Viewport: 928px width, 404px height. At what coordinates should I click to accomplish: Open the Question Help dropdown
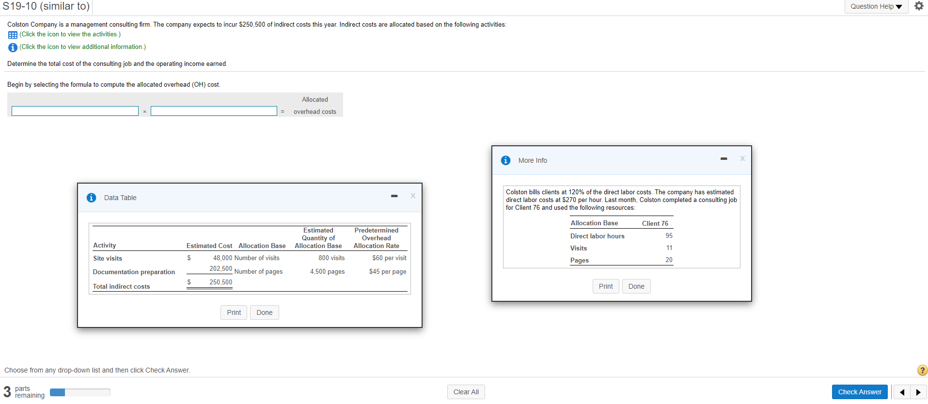coord(876,6)
